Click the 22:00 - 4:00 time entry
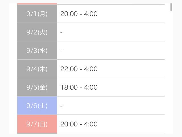Image resolution: width=182 pixels, height=137 pixels. [x=79, y=69]
